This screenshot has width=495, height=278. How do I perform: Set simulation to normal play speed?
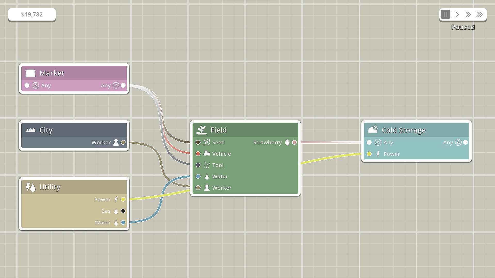point(457,14)
